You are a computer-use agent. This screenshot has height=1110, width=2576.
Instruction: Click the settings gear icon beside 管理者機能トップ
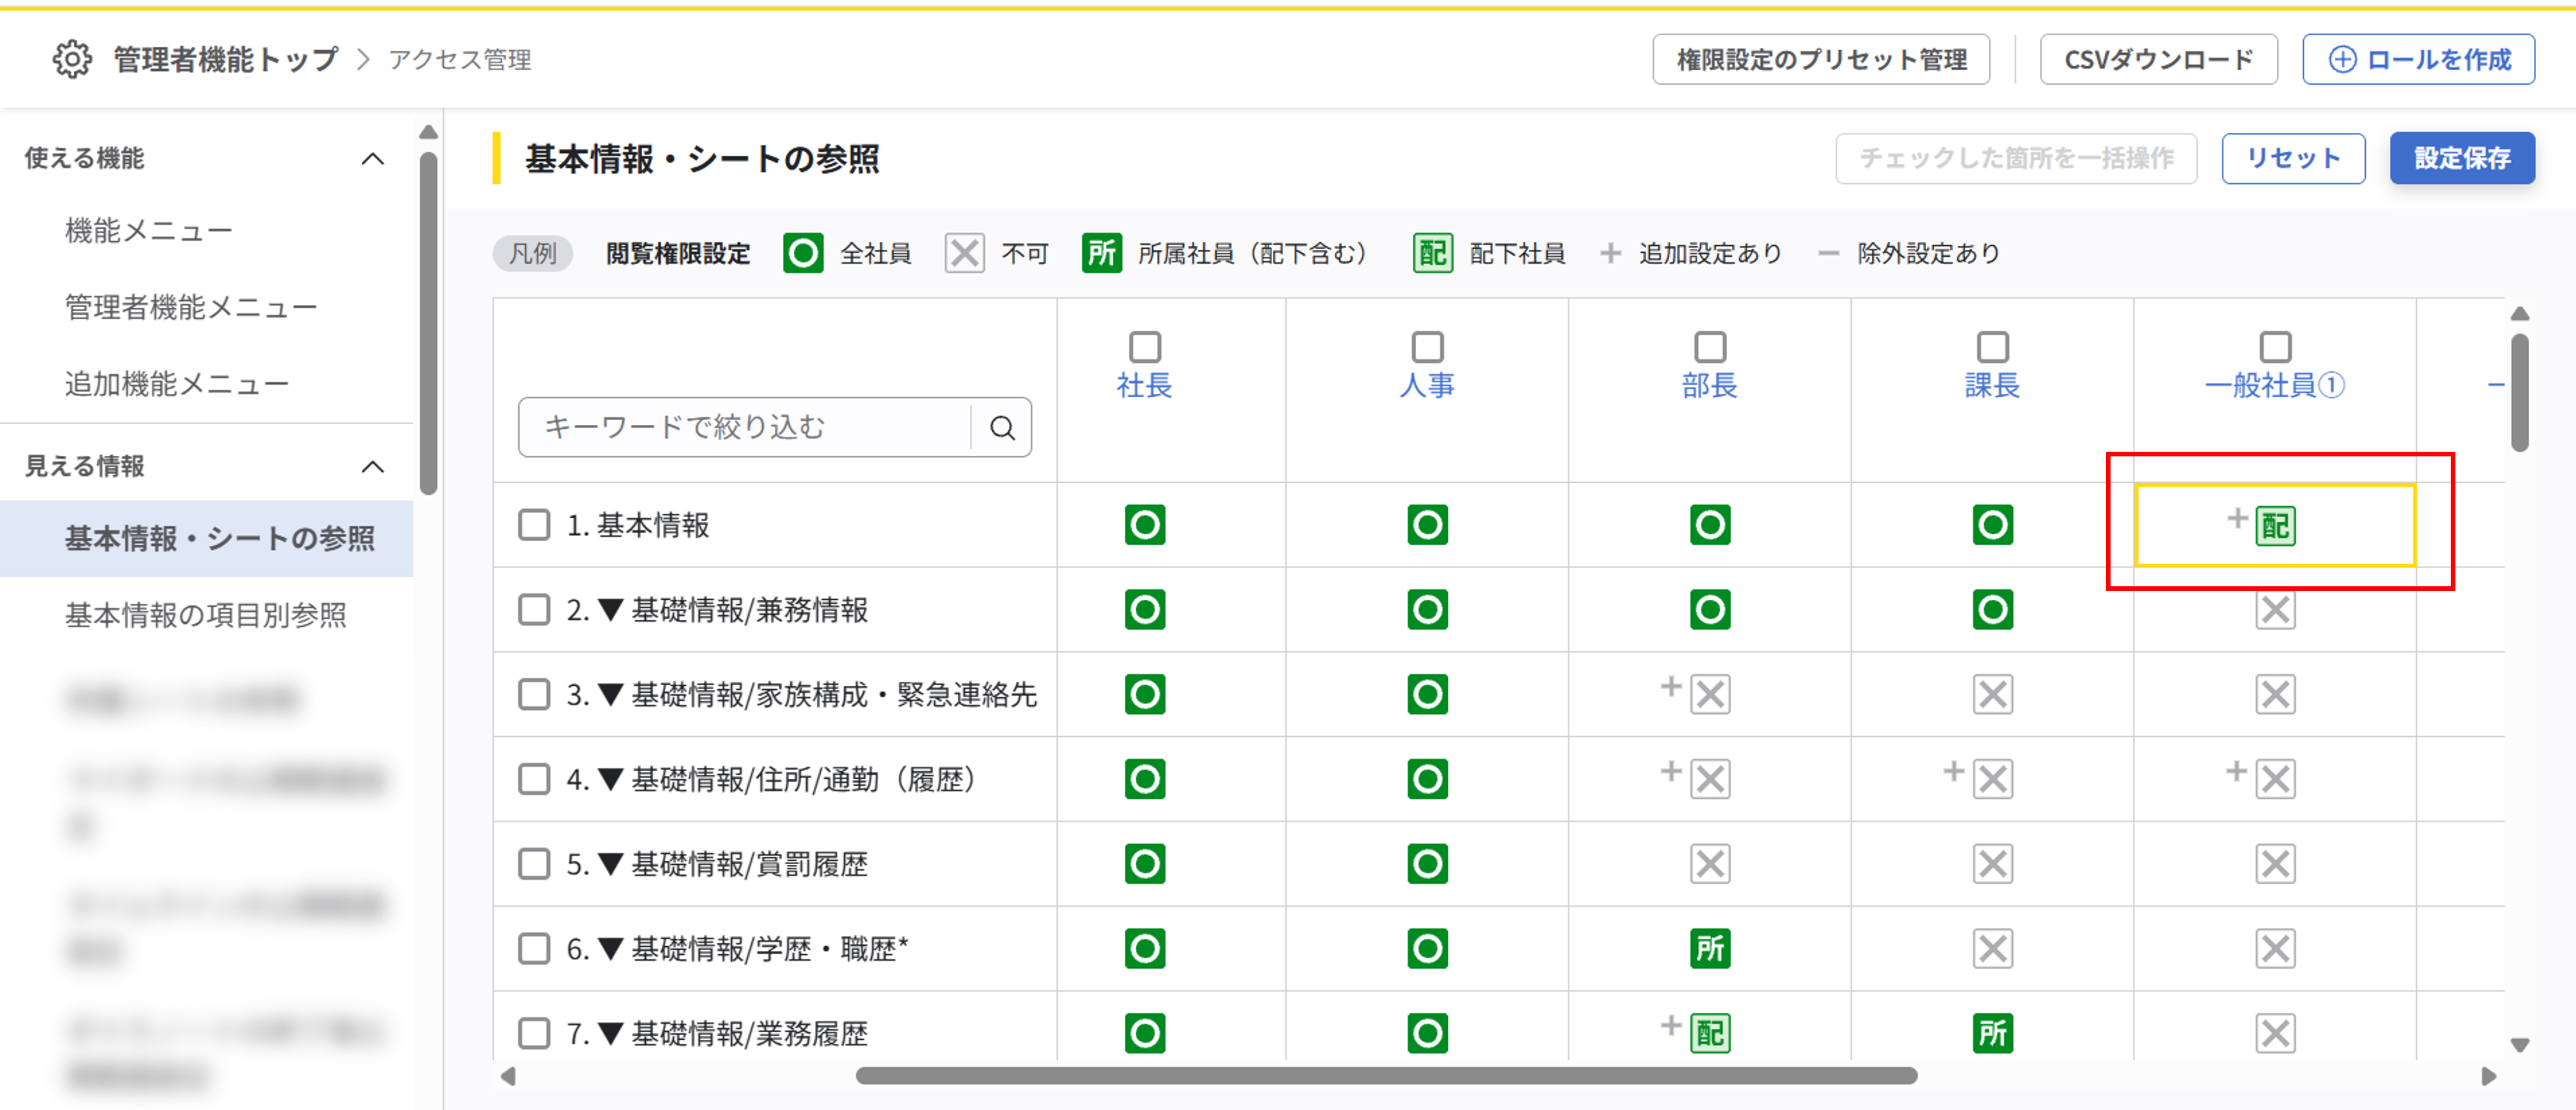72,60
